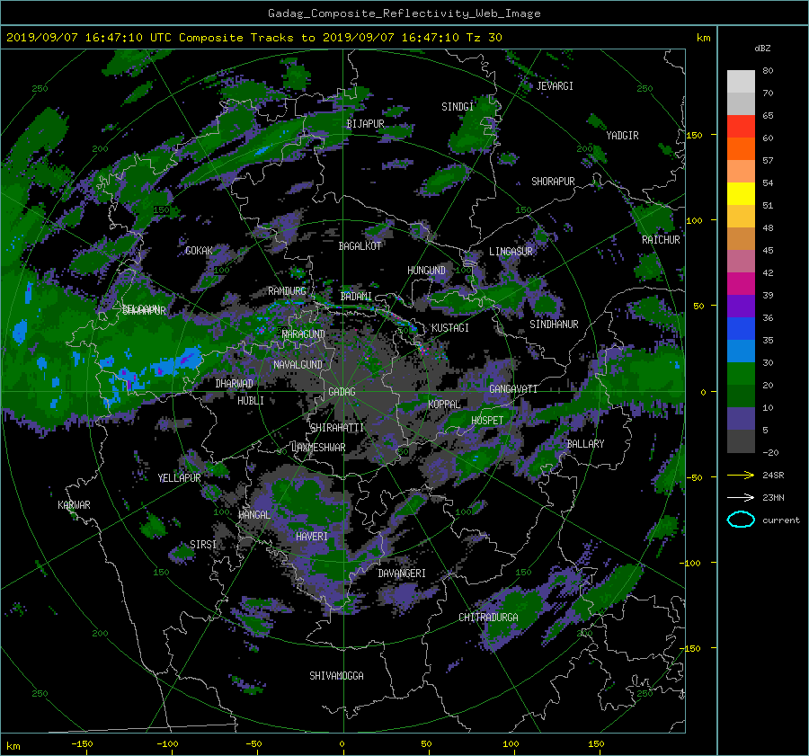Click the light grey 70 dBZ color swatch
Screen dimensions: 809x756
(741, 82)
